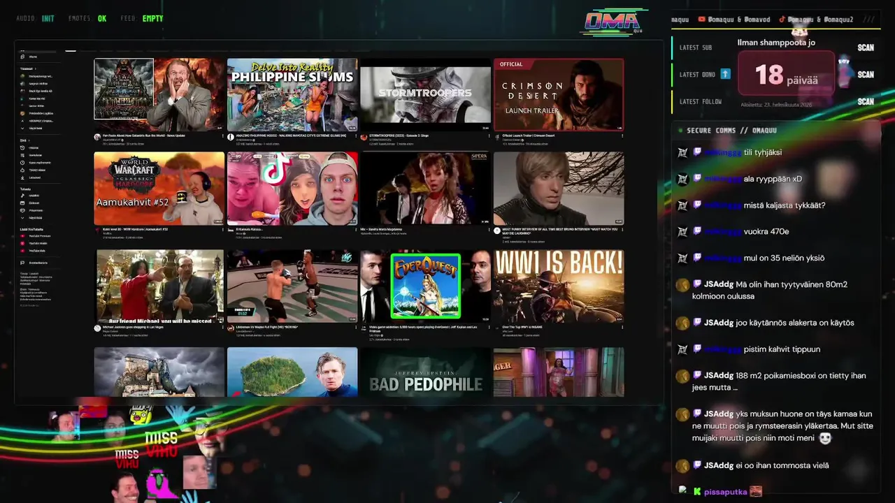Open options menu of Philippine Slums video

355,136
